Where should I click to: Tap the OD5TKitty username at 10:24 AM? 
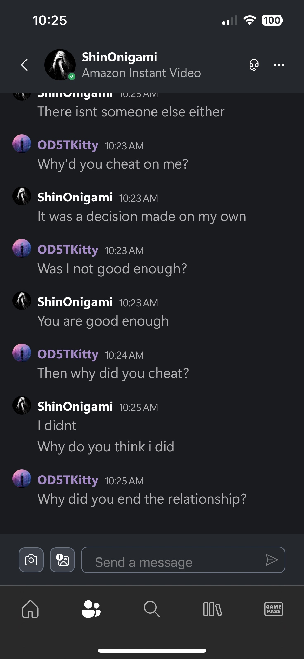[68, 354]
